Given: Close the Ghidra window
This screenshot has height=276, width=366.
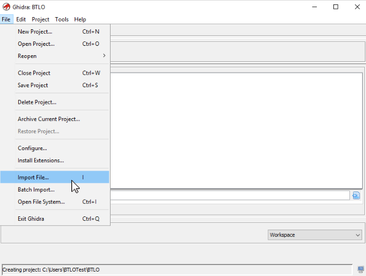Looking at the screenshot, I should 357,7.
